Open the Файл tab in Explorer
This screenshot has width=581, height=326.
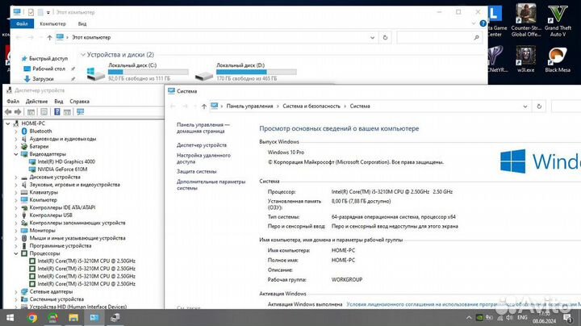(x=22, y=23)
